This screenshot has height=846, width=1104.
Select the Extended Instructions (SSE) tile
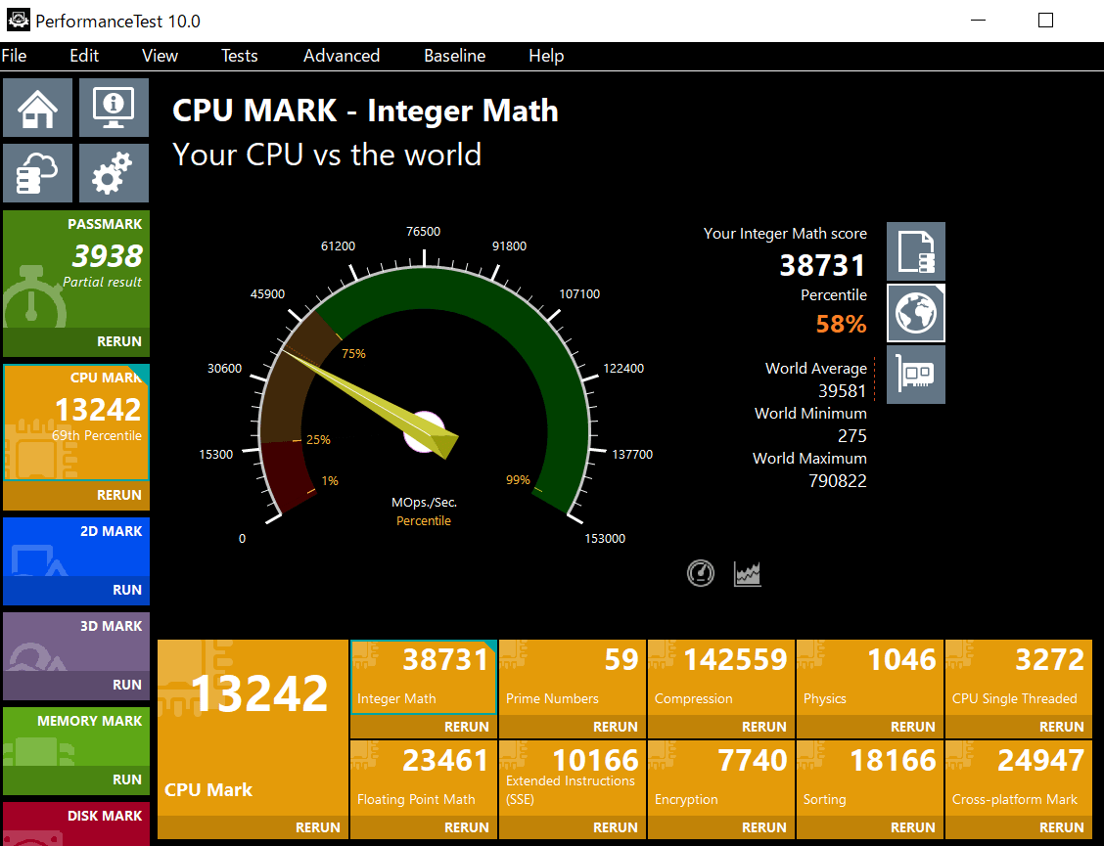click(x=573, y=778)
